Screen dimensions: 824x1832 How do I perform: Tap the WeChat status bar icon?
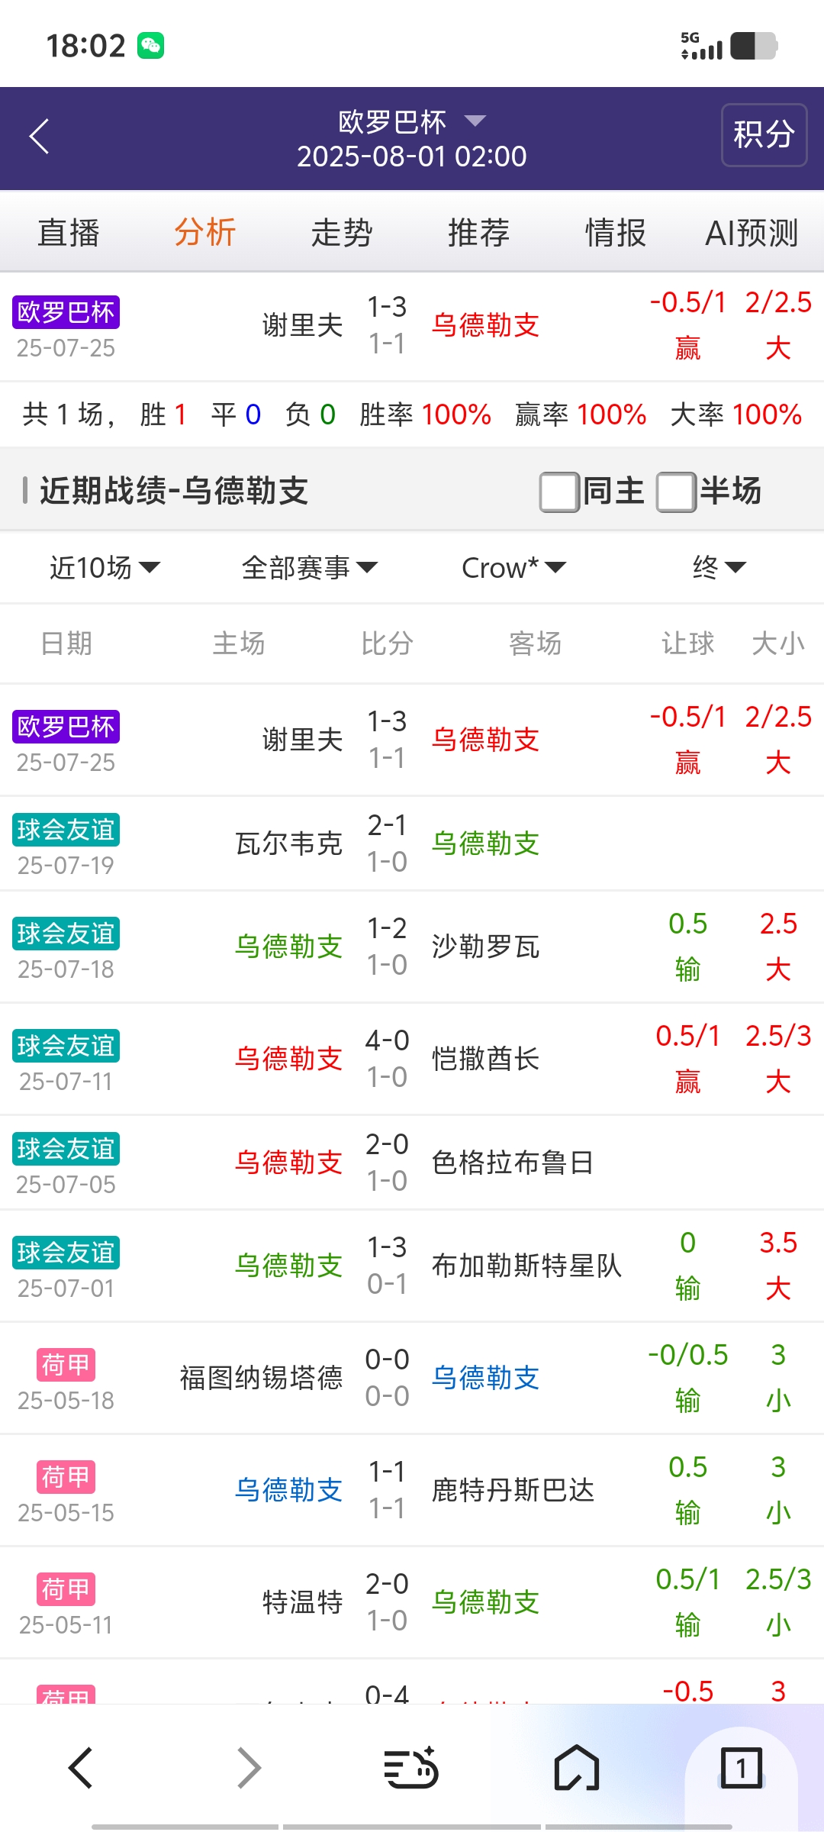click(150, 46)
